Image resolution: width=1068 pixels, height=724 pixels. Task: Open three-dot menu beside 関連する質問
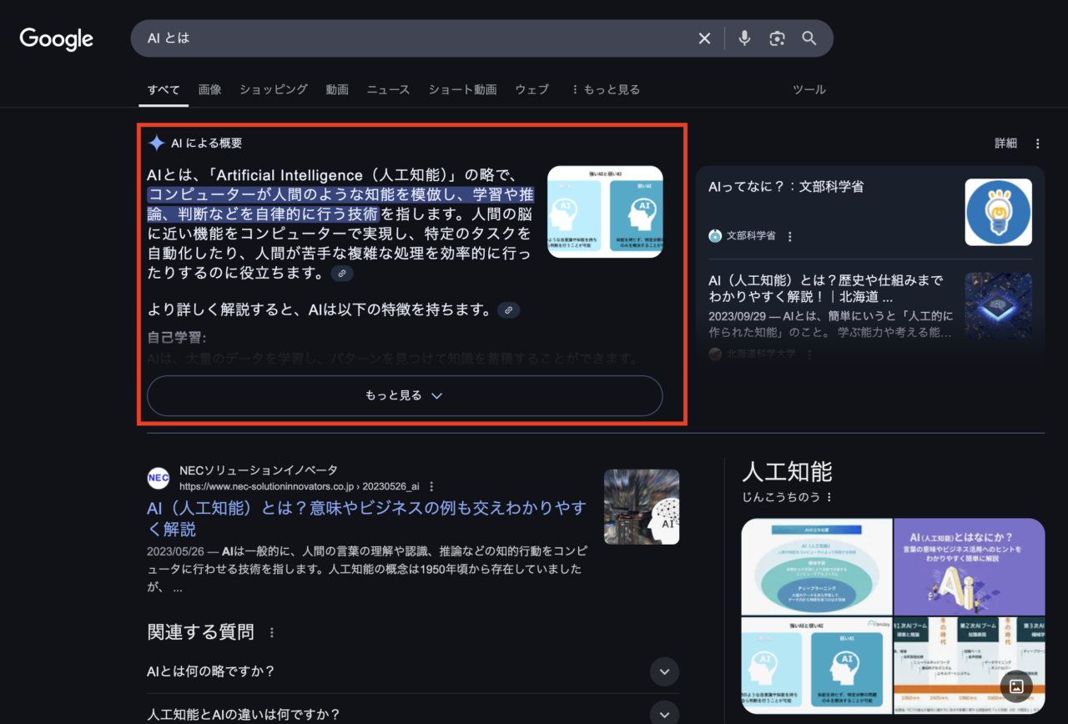tap(271, 633)
